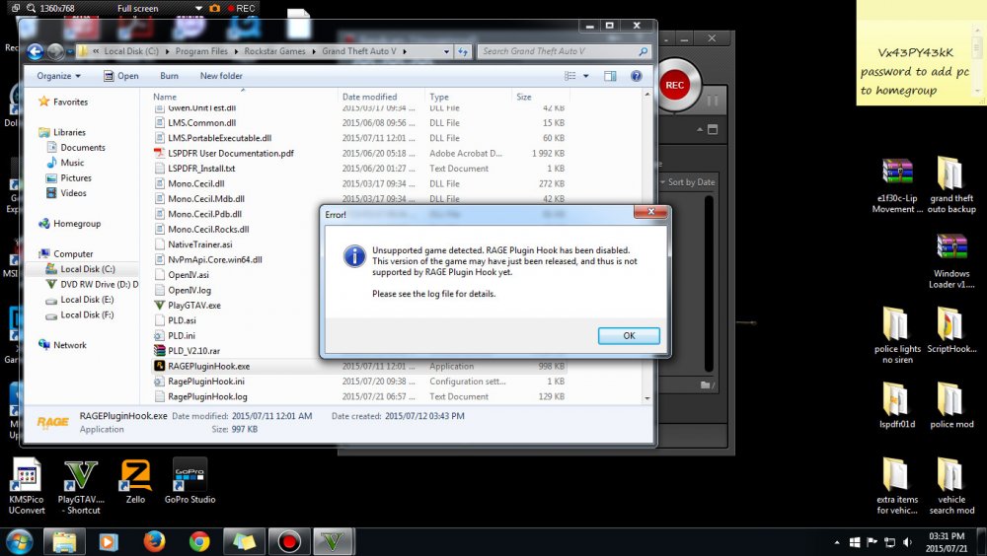Select the LSPDFR_Install.txt file
This screenshot has width=987, height=556.
pos(200,169)
